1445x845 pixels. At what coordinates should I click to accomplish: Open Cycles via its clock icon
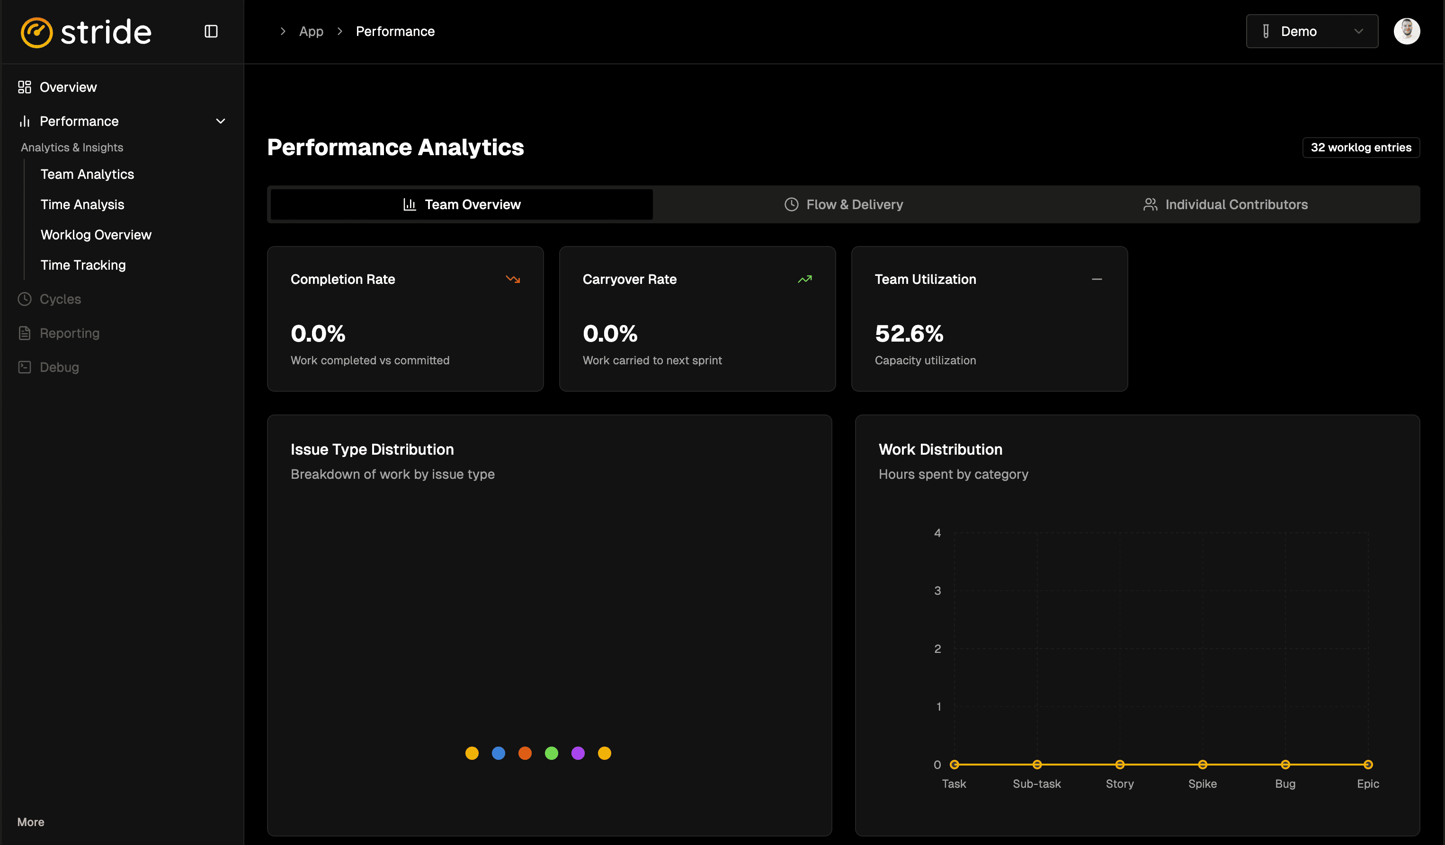tap(24, 299)
